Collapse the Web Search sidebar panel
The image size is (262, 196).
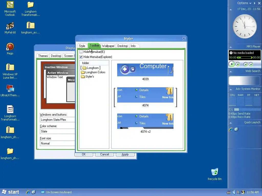tap(231, 71)
